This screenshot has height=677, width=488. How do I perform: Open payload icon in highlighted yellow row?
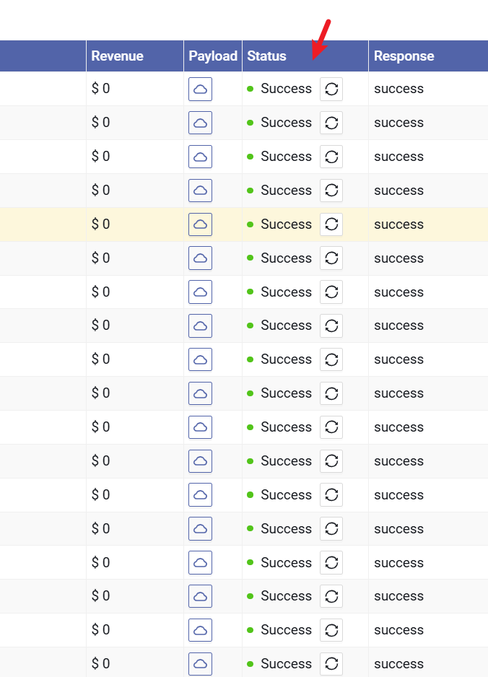point(200,224)
